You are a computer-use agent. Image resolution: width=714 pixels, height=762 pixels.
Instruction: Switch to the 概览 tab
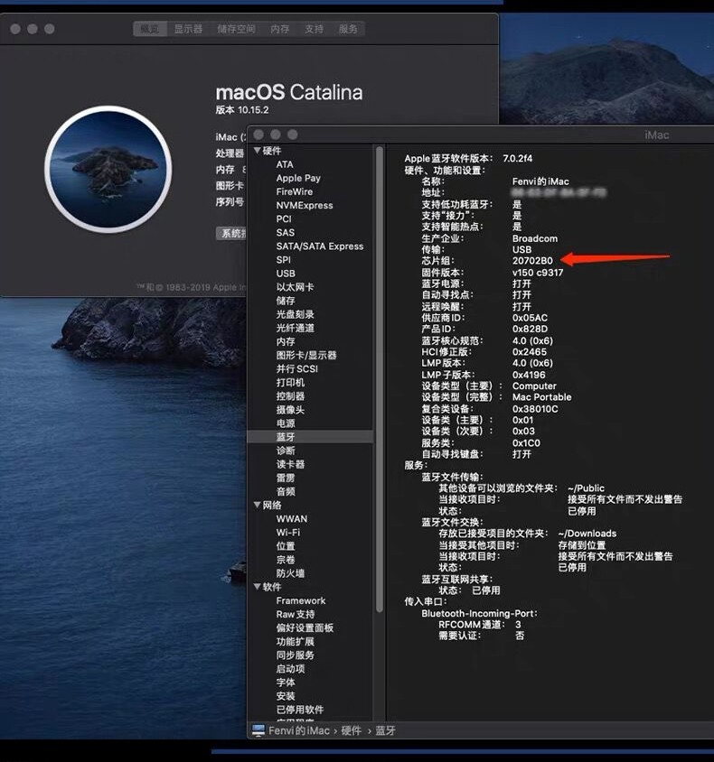150,29
